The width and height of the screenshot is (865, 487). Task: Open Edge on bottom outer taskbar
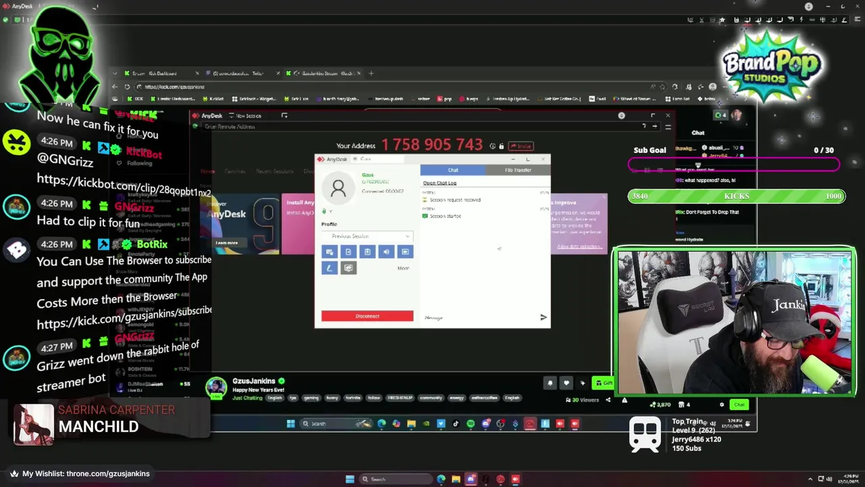pyautogui.click(x=441, y=479)
